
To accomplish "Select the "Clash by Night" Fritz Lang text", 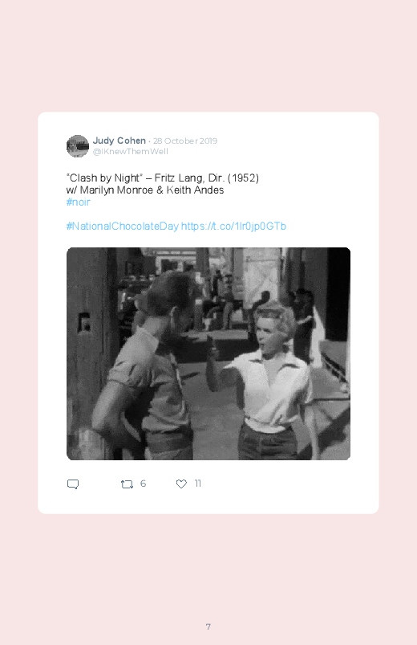I will (x=162, y=178).
